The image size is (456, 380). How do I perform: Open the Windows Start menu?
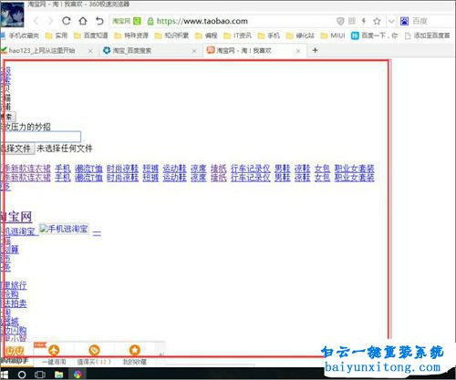[5, 375]
